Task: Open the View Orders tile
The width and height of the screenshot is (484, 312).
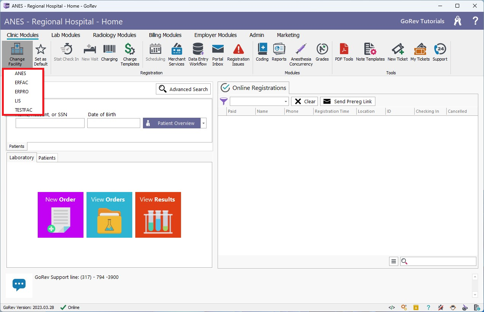Action: 109,215
